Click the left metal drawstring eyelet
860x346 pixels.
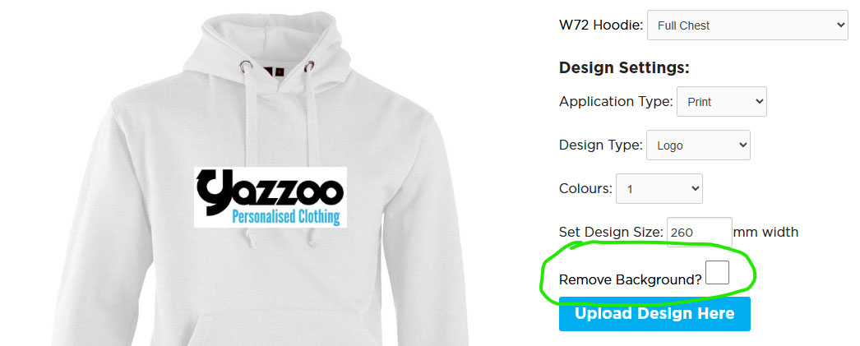(247, 66)
